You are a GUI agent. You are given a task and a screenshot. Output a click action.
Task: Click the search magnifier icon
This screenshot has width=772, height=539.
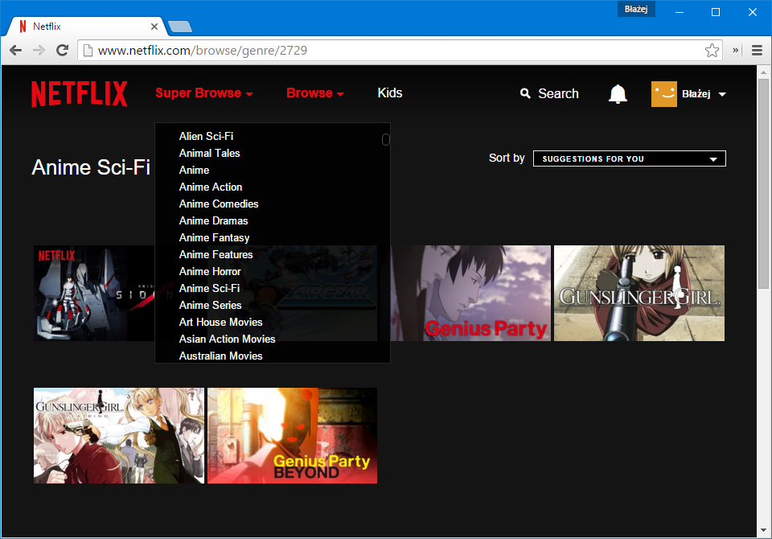click(x=525, y=93)
